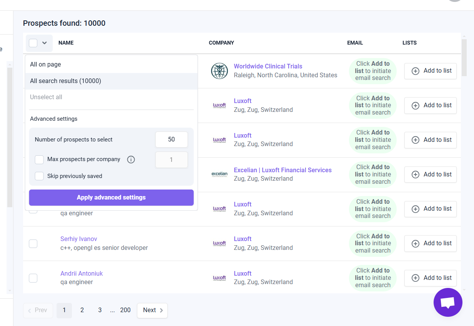This screenshot has height=326, width=474.
Task: Click the Luxoft company logo
Action: point(219,105)
